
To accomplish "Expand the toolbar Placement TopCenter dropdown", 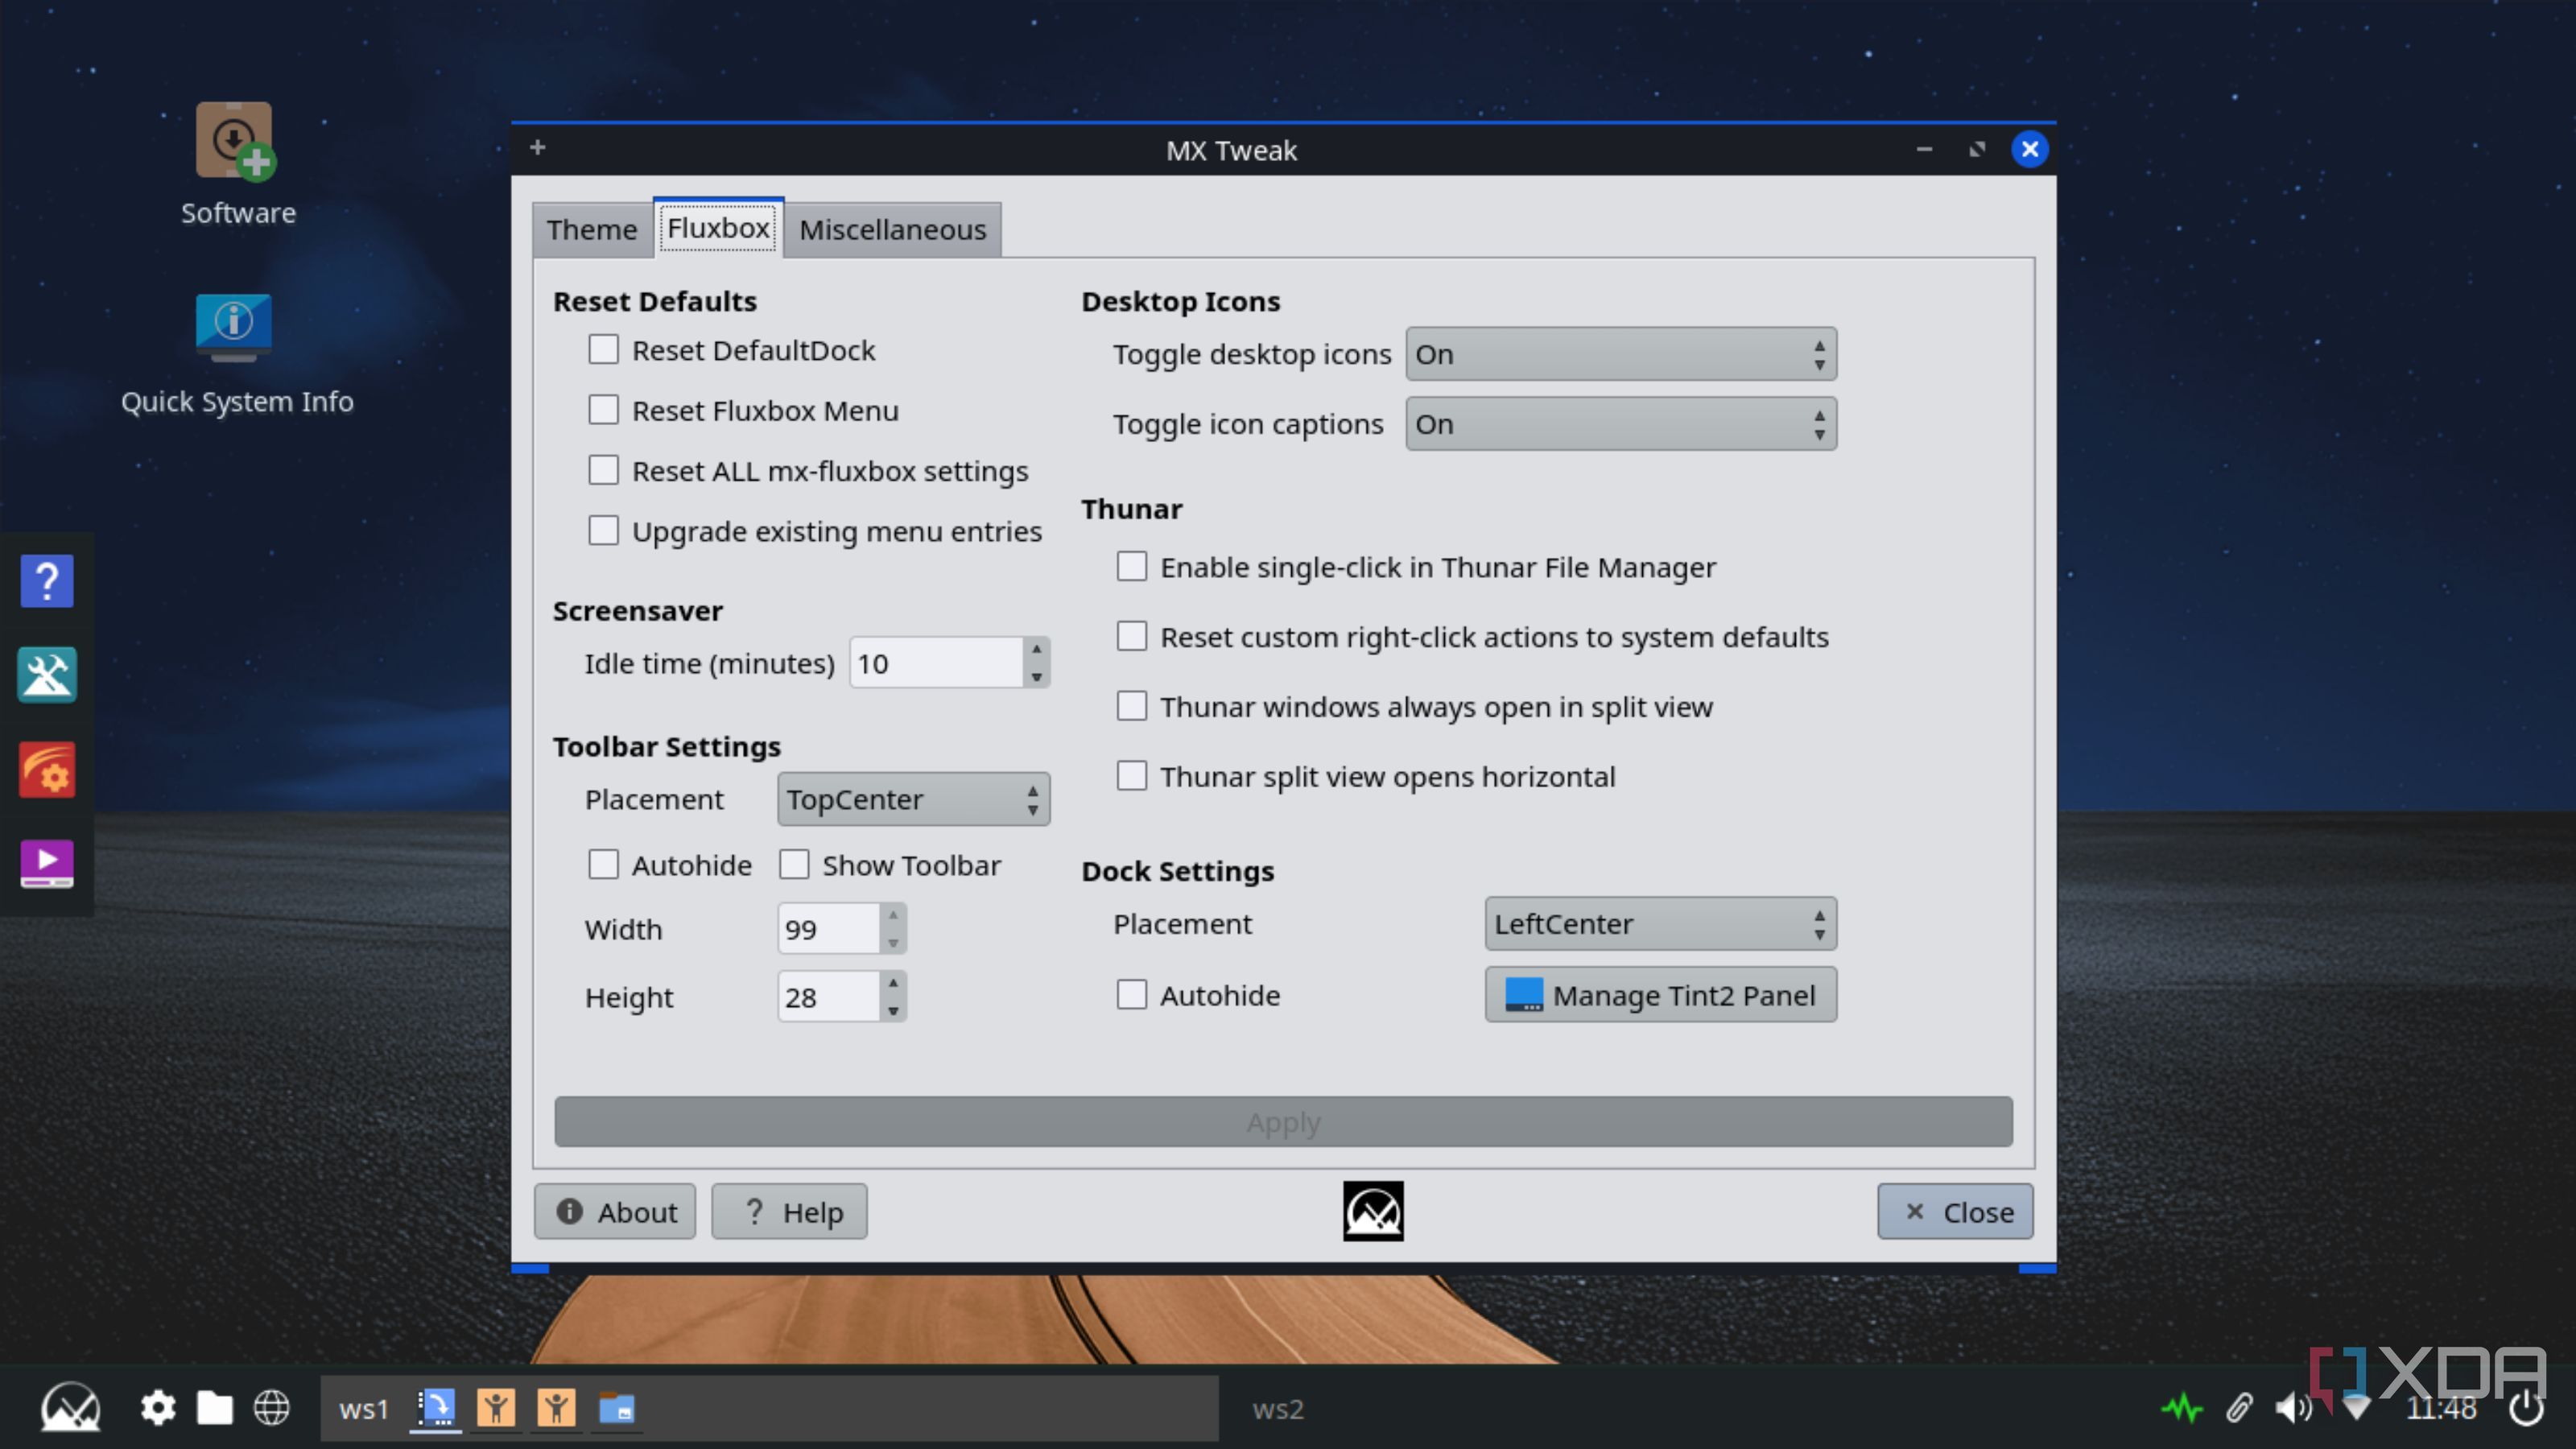I will click(913, 799).
